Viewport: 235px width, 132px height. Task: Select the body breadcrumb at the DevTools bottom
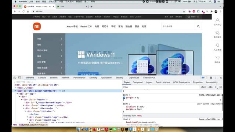33,125
